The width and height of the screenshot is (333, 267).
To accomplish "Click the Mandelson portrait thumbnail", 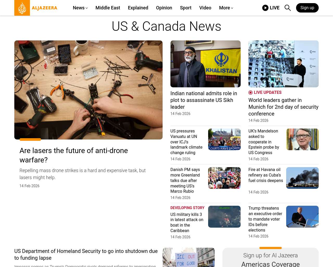I will pyautogui.click(x=302, y=139).
